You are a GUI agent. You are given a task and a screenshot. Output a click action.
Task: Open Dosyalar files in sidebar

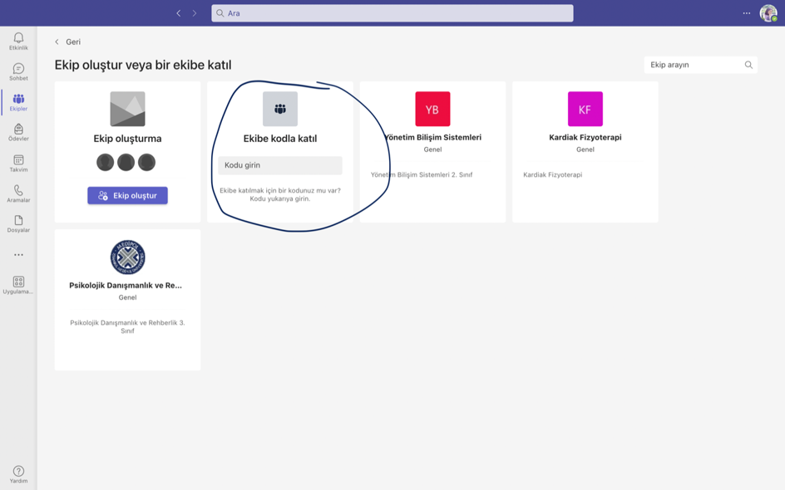coord(18,224)
